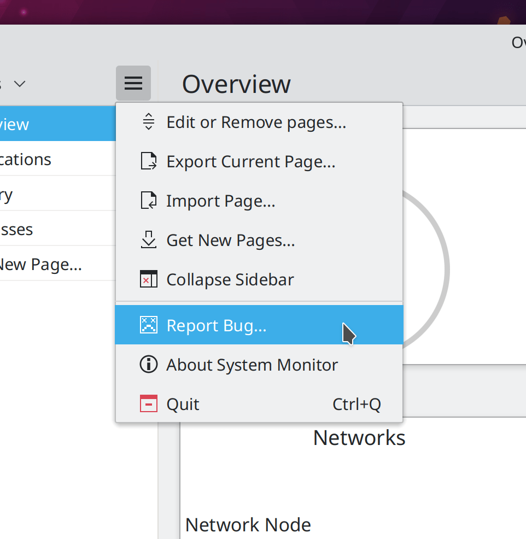526x539 pixels.
Task: Click the Edit or Remove pages icon
Action: point(148,122)
